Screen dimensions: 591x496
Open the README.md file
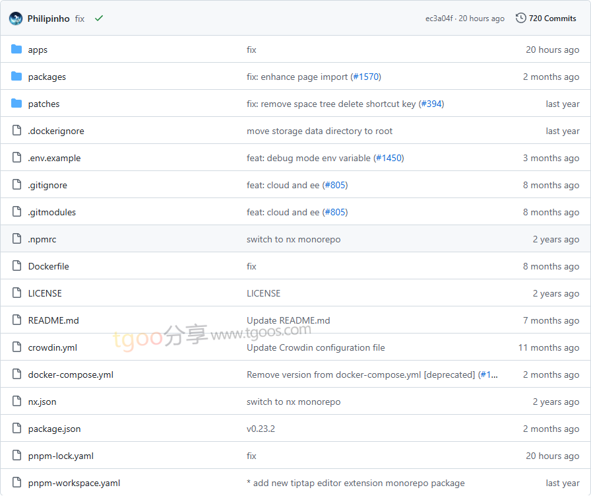click(53, 320)
